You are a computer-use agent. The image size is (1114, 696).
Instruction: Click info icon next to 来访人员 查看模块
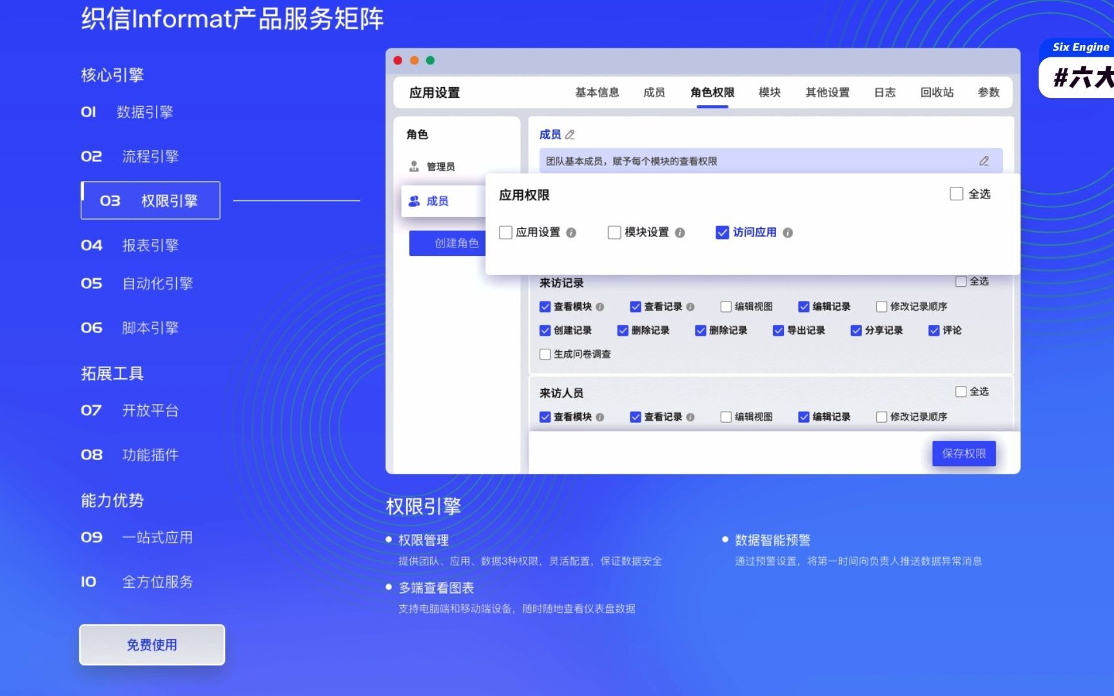(x=600, y=417)
